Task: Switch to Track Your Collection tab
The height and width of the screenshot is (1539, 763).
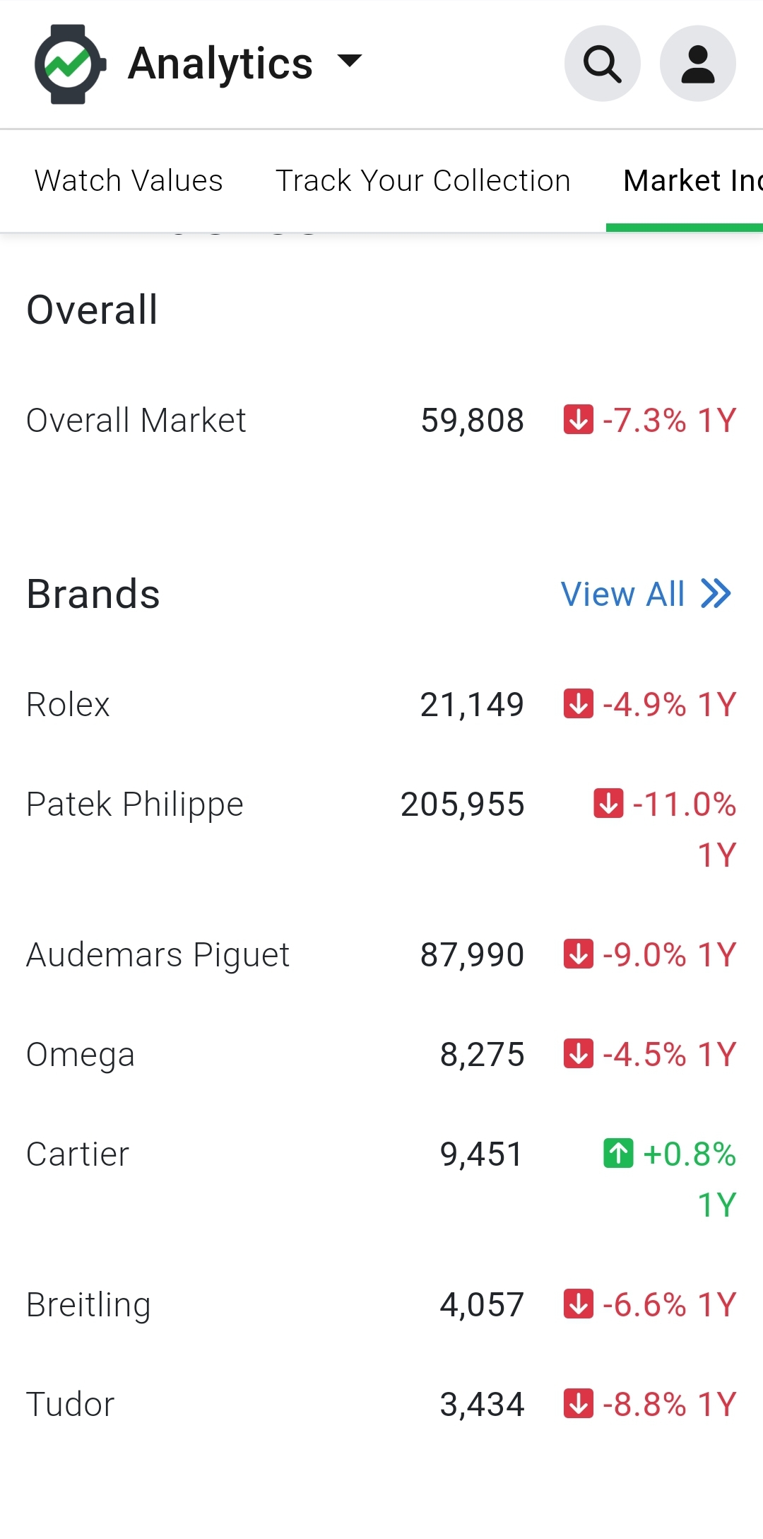Action: pos(422,180)
